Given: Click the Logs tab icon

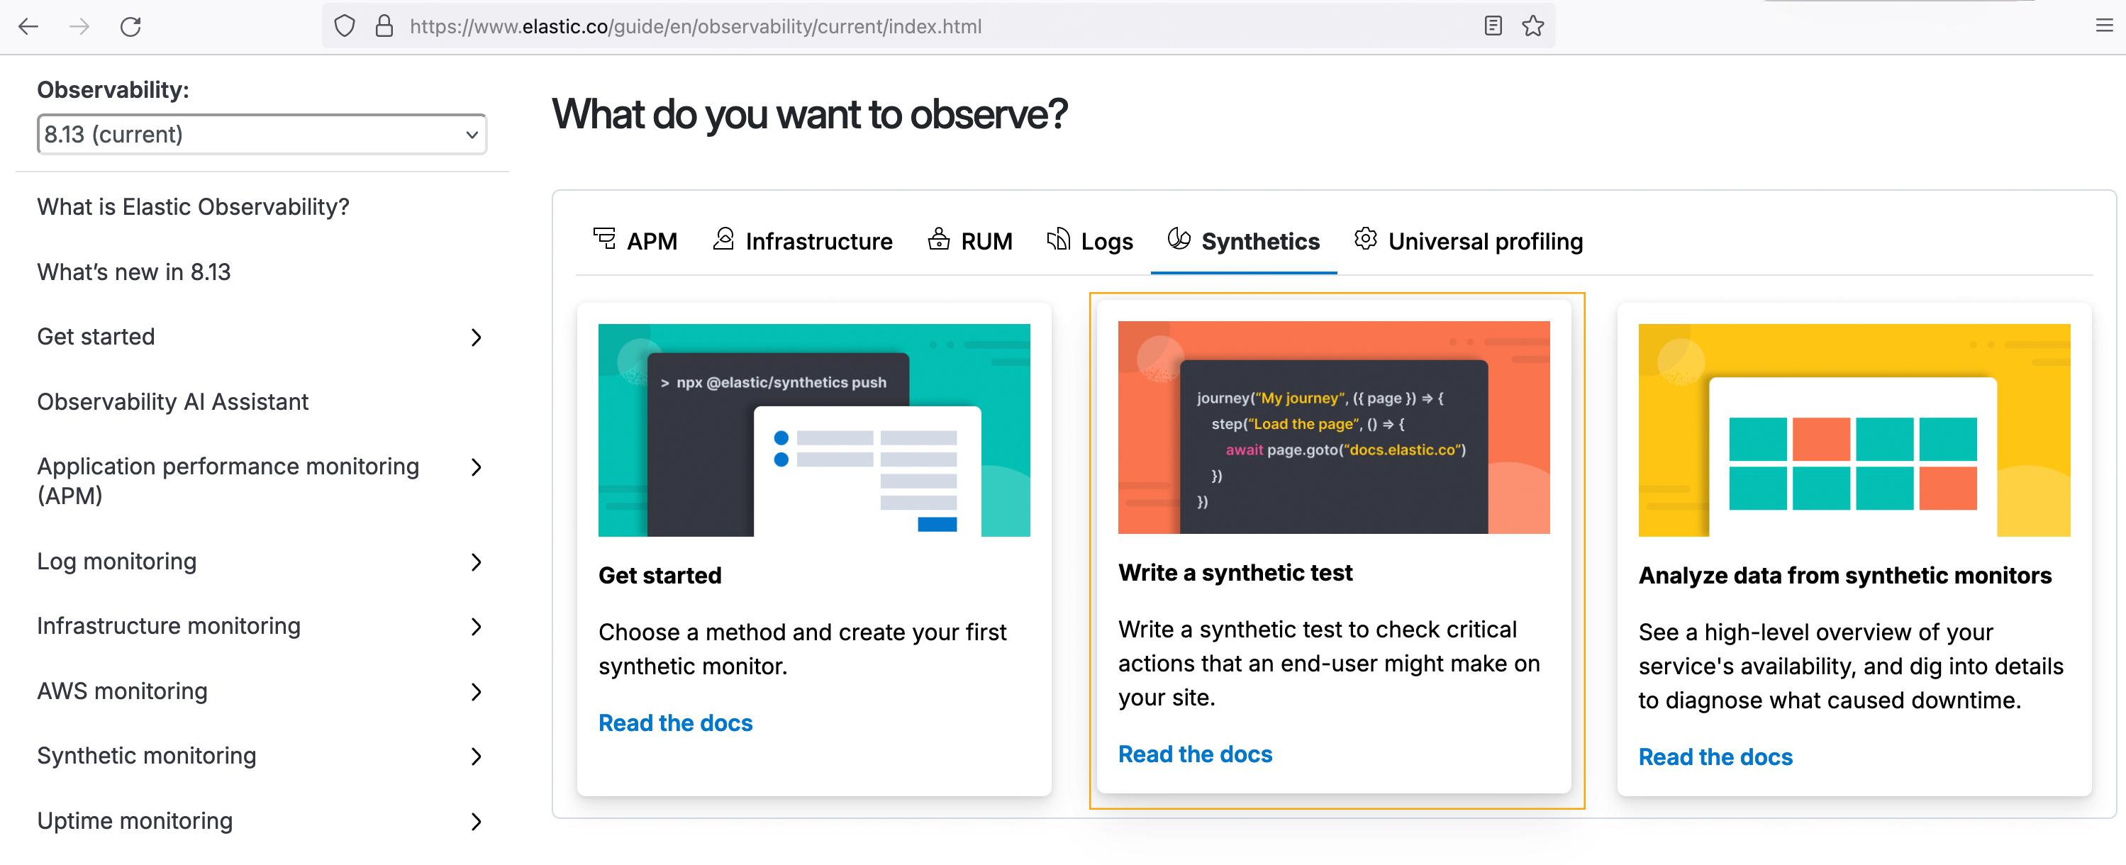Looking at the screenshot, I should (1058, 240).
